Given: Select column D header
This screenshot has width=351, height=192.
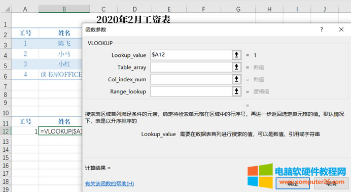Looking at the screenshot, I should (134, 9).
